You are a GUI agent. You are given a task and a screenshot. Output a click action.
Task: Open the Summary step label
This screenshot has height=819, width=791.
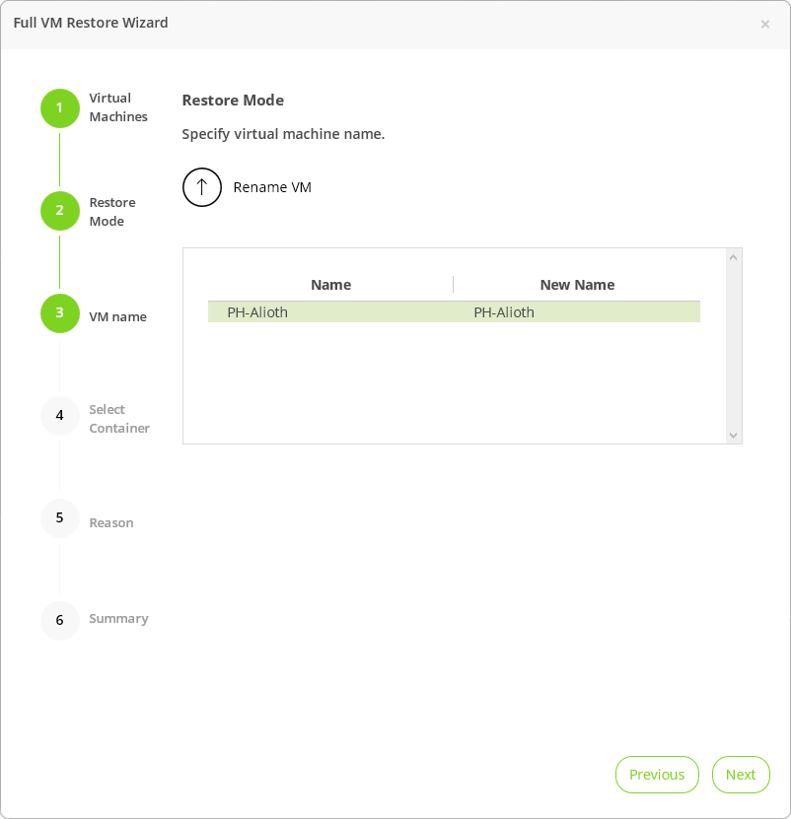point(118,619)
